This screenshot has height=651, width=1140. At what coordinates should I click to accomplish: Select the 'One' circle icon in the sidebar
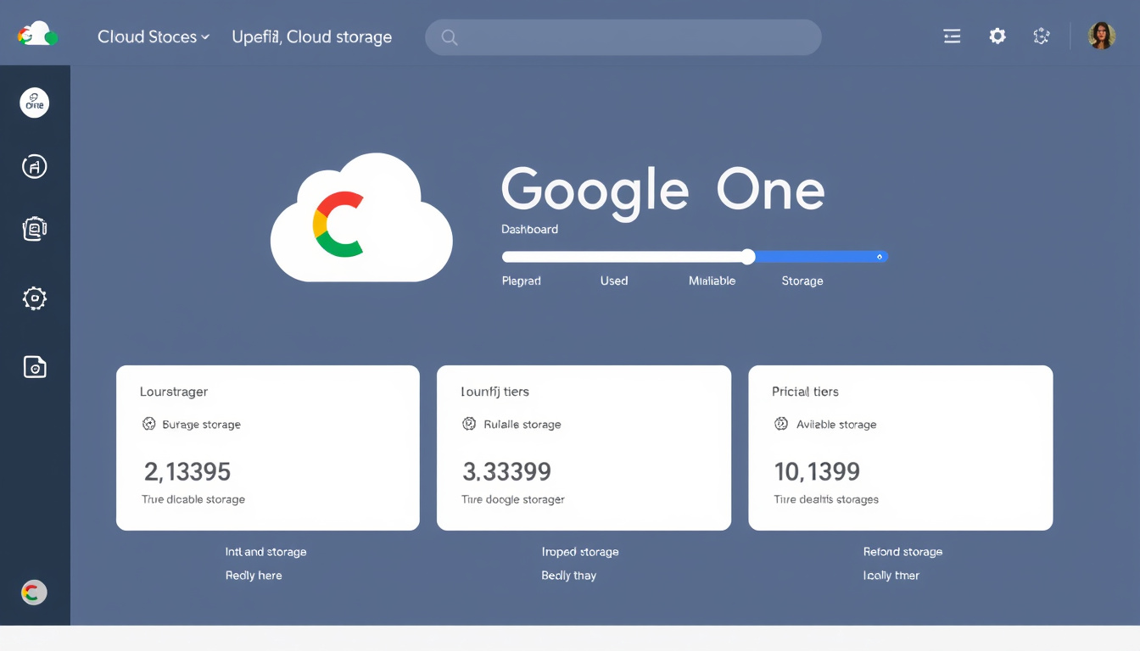(x=35, y=103)
